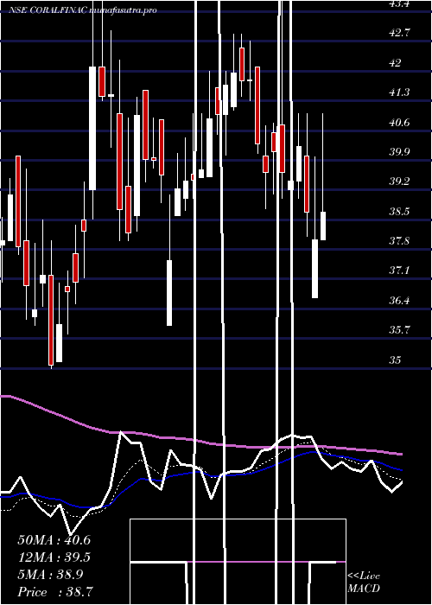The height and width of the screenshot is (605, 432).
Task: Click the 35.7 price axis label
Action: tap(400, 330)
